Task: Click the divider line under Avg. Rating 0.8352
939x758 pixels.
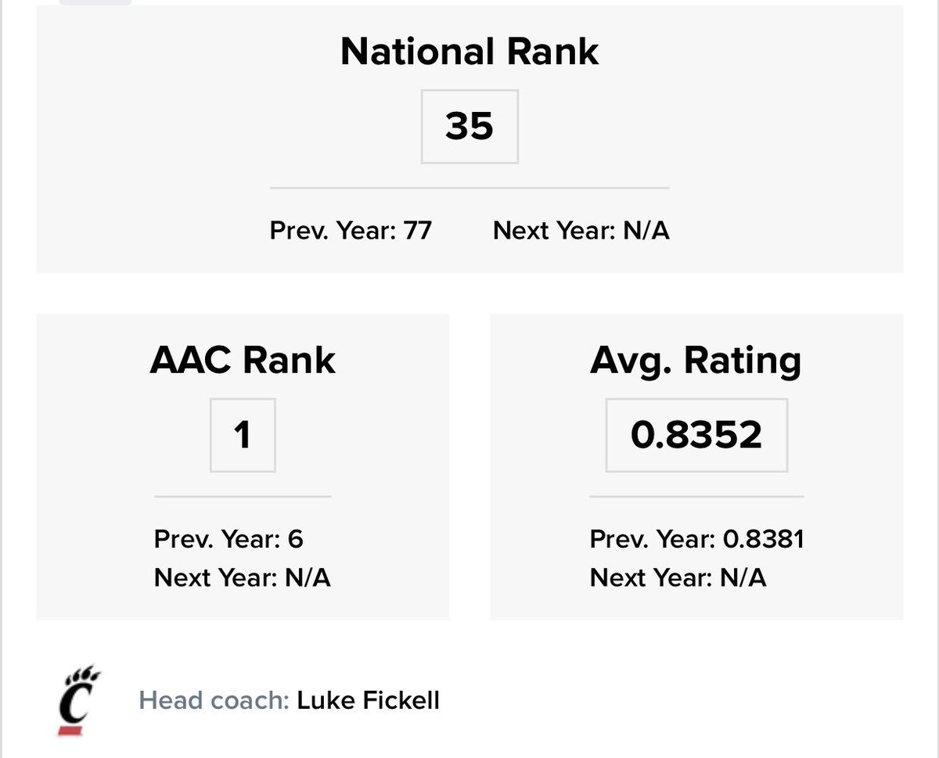Action: click(696, 496)
